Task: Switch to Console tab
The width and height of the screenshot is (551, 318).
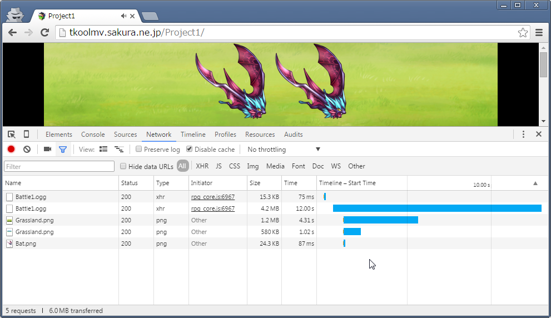Action: 93,135
